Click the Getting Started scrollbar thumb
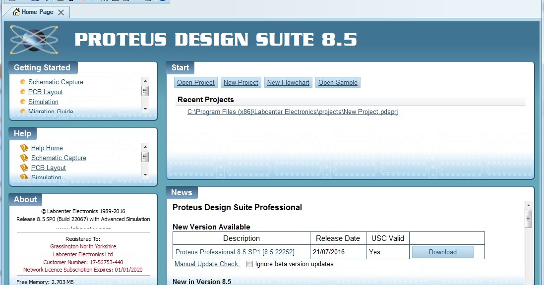The height and width of the screenshot is (285, 544). click(x=145, y=91)
